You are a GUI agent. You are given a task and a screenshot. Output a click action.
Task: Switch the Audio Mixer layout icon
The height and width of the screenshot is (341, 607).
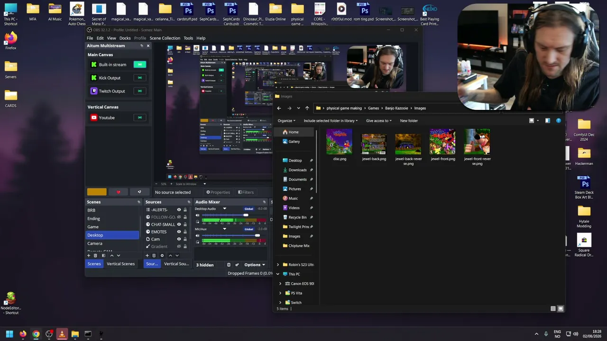(x=229, y=265)
